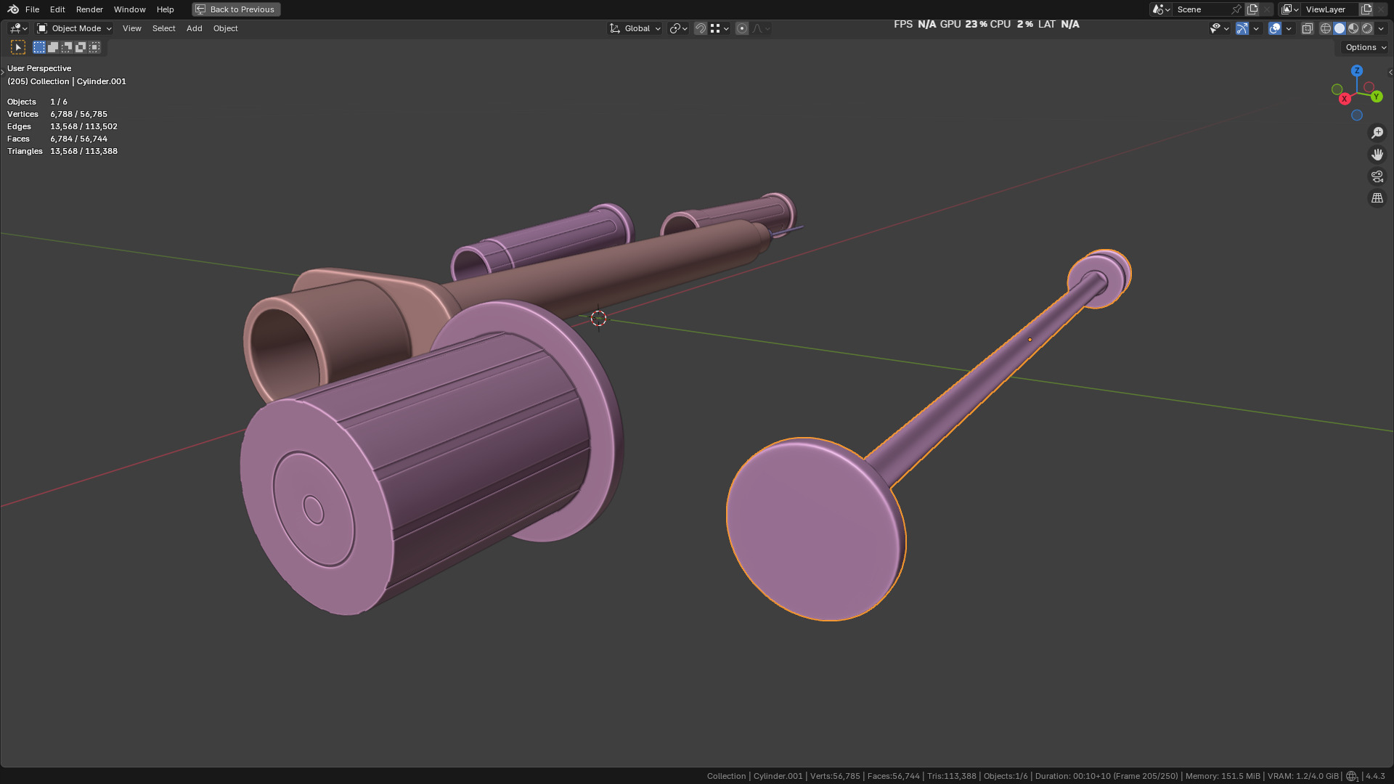Click the zoom magnifier viewport icon

click(x=1377, y=133)
